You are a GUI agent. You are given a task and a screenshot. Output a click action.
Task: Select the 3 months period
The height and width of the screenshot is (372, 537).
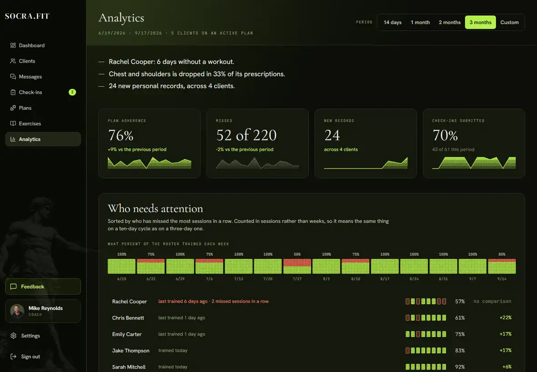coord(480,22)
